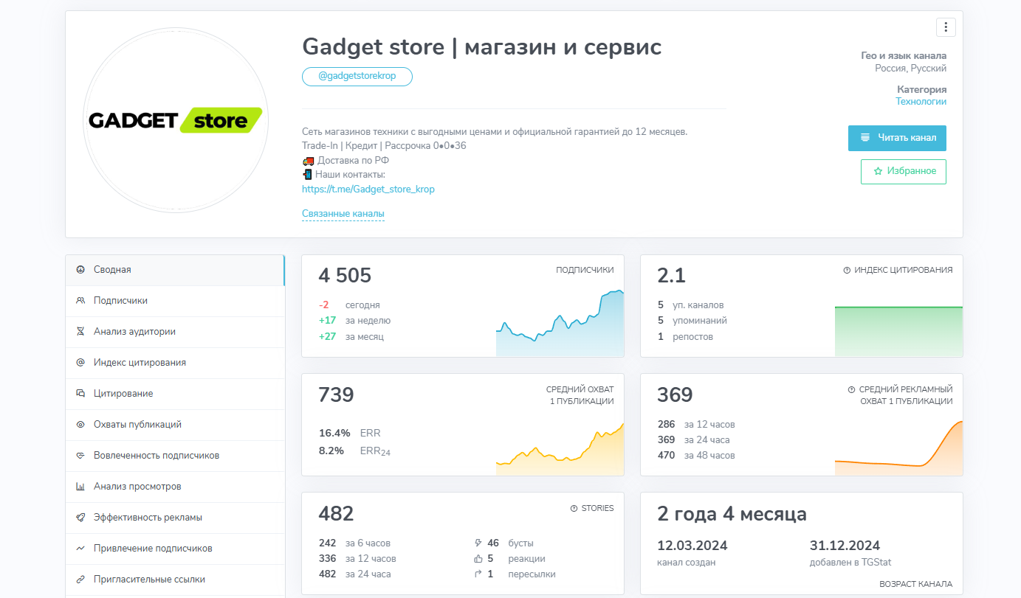Click help icon beside СРЕДНИЙ РЕКЛАМНЫЙ ОХВАТ
Image resolution: width=1021 pixels, height=598 pixels.
[851, 389]
